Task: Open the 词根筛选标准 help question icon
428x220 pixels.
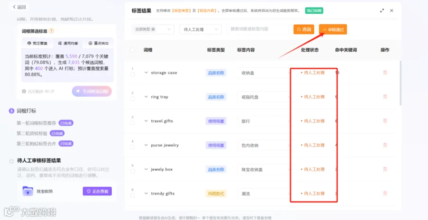Action: click(51, 31)
